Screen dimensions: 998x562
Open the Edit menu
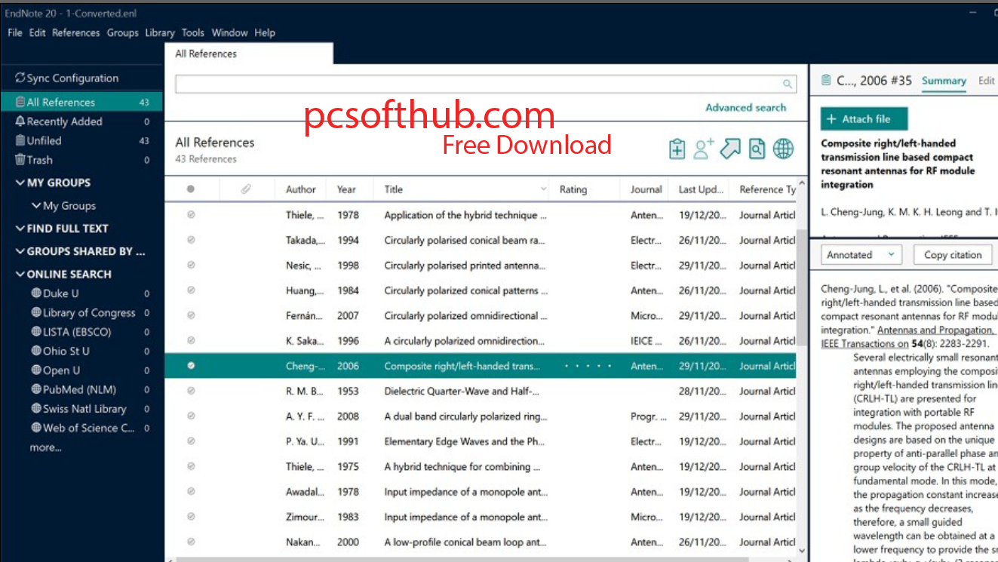38,32
